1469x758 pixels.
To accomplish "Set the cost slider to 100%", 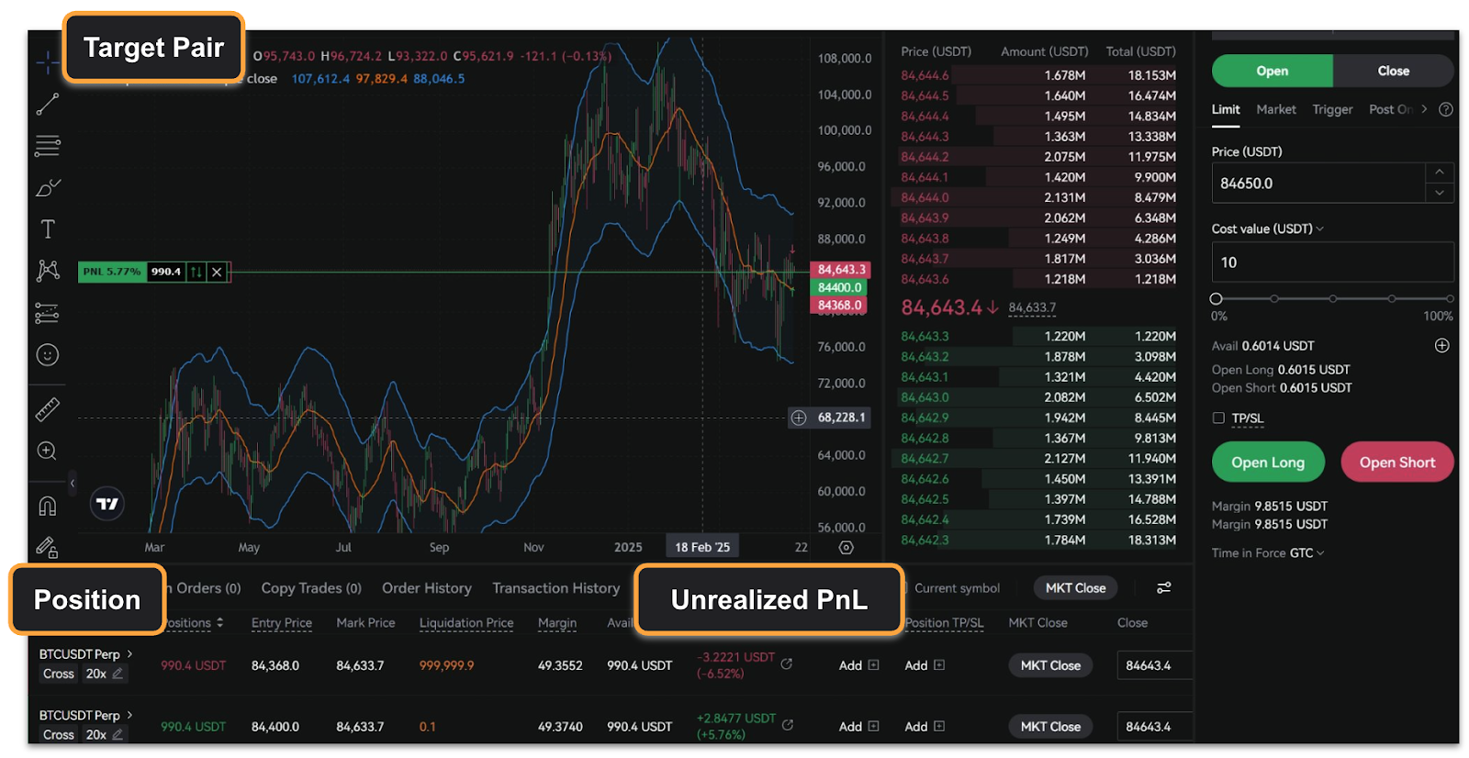I will [1450, 299].
